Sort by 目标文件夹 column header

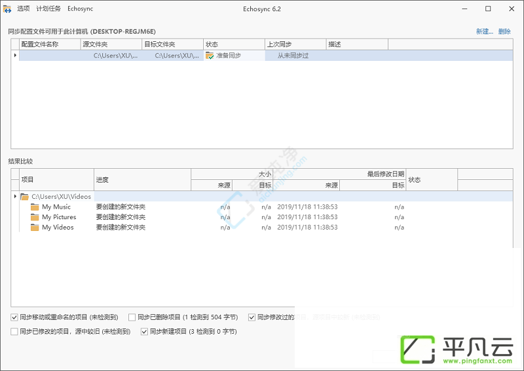coord(172,44)
